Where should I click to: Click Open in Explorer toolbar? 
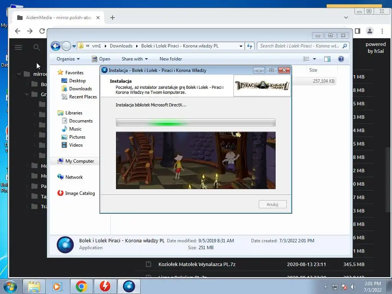101,59
